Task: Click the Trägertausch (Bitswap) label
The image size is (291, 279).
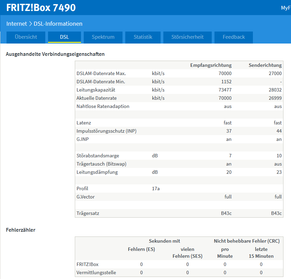Action: click(x=101, y=164)
